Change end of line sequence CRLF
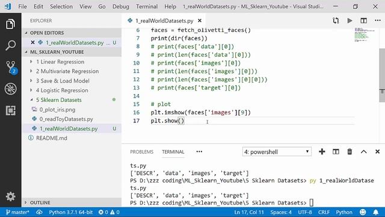385x217 pixels. (x=324, y=212)
